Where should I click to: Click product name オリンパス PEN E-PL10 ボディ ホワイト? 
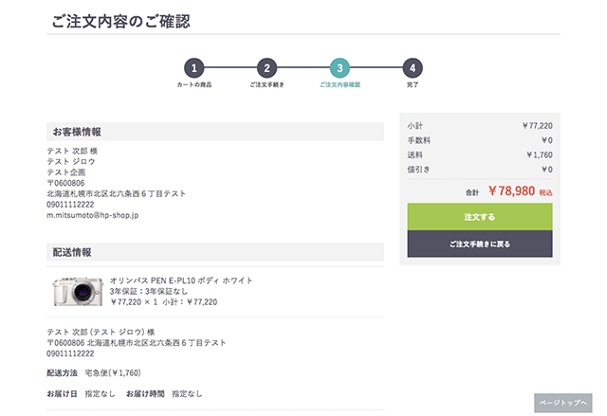pos(181,280)
